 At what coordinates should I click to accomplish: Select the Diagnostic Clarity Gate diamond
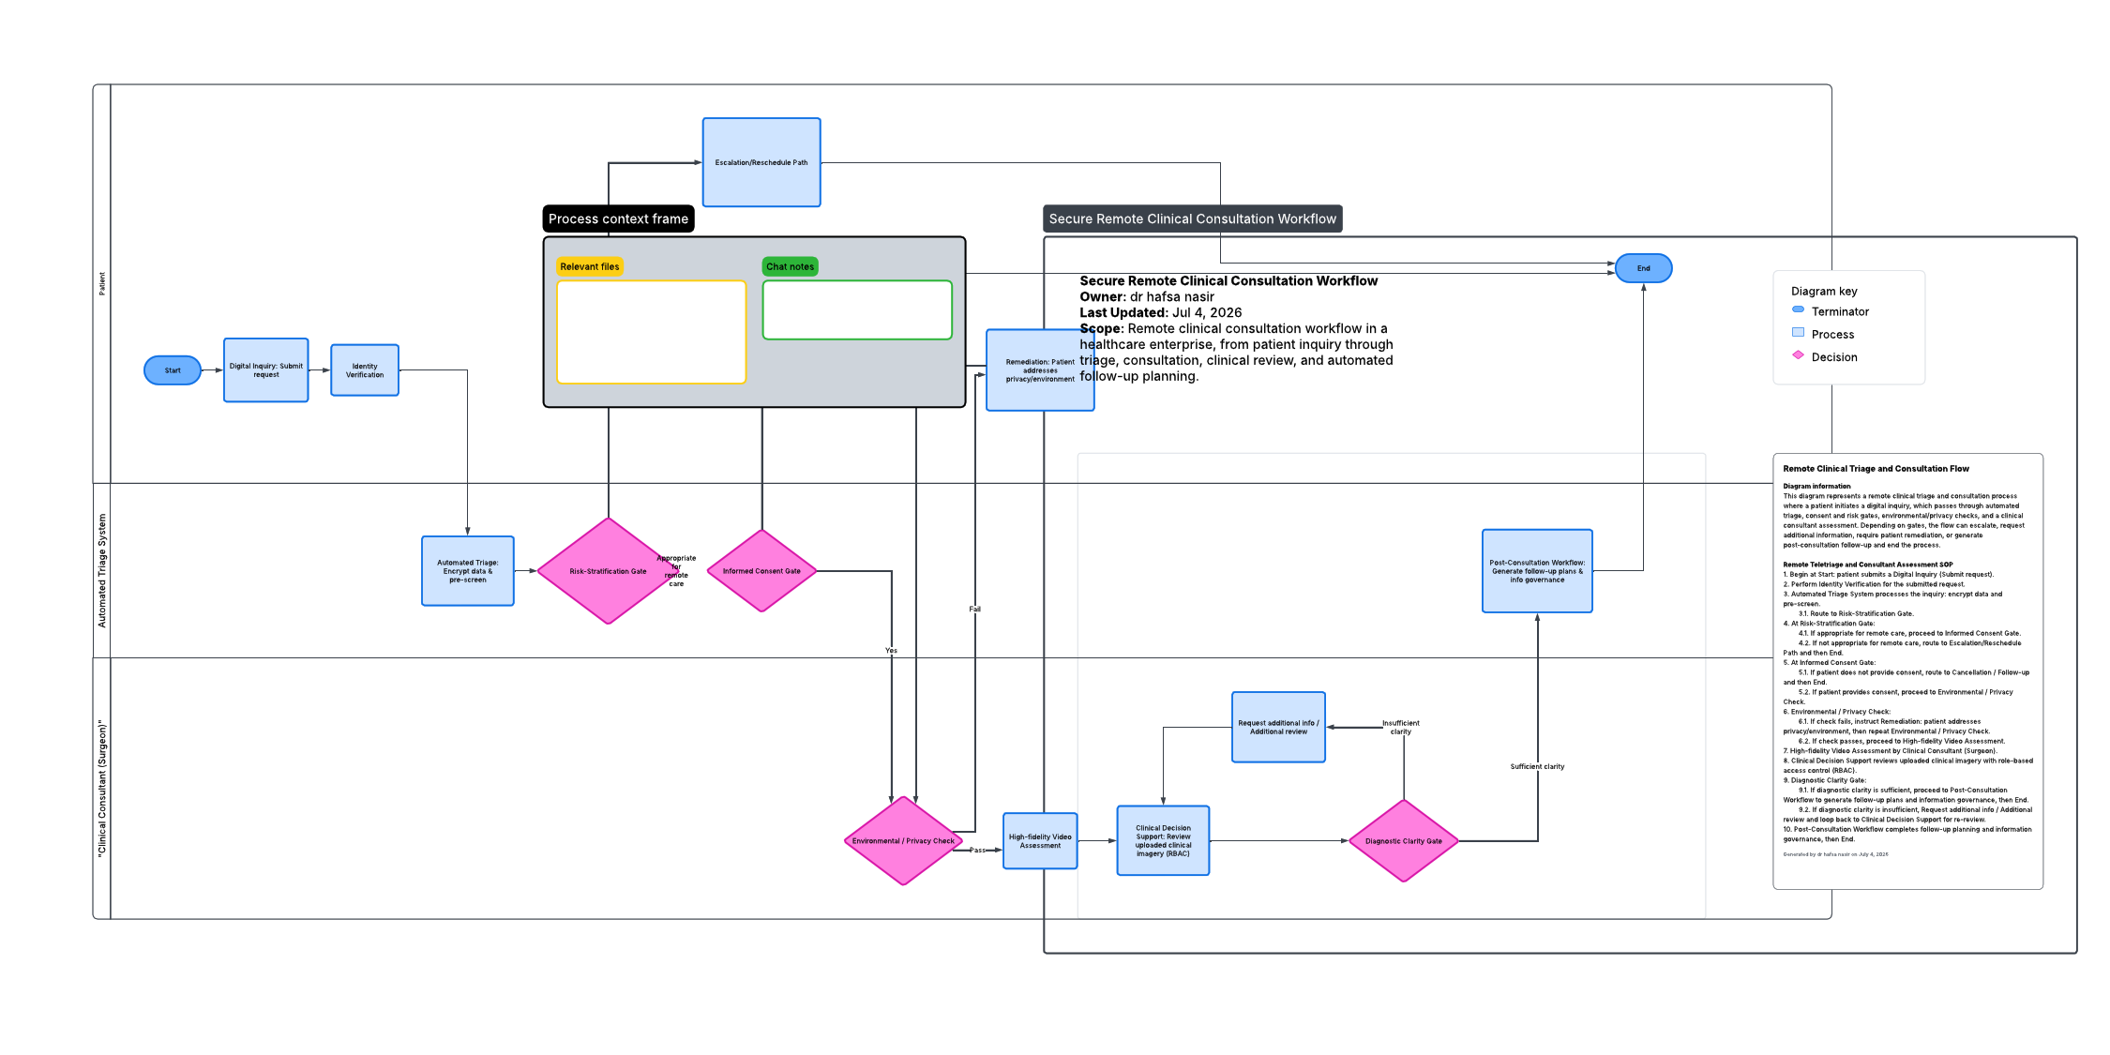tap(1404, 841)
